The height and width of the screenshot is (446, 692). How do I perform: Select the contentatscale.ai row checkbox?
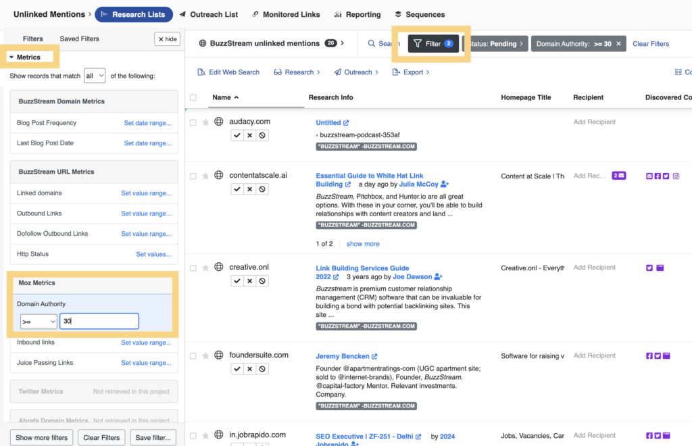[x=193, y=176]
